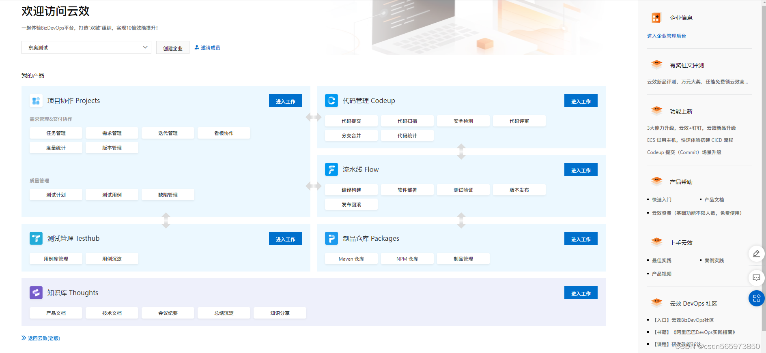Open 最佳实践 link

[x=662, y=260]
